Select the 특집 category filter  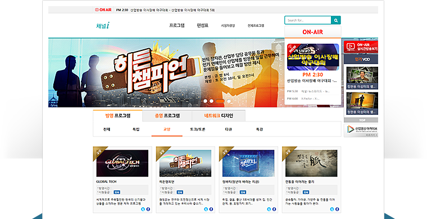tap(136, 129)
